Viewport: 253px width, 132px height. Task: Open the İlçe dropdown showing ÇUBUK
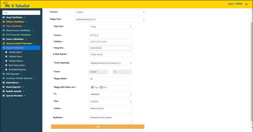pos(110,102)
